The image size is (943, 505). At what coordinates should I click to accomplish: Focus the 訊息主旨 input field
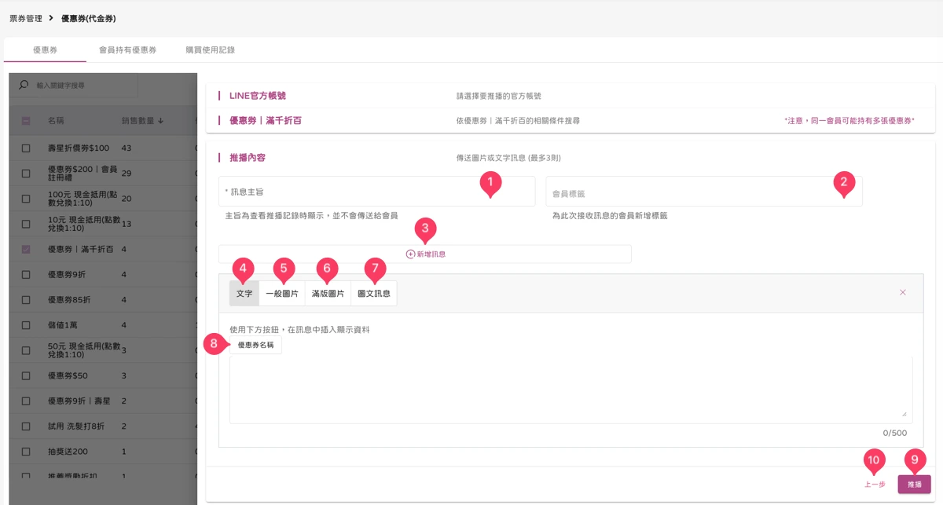coord(376,191)
